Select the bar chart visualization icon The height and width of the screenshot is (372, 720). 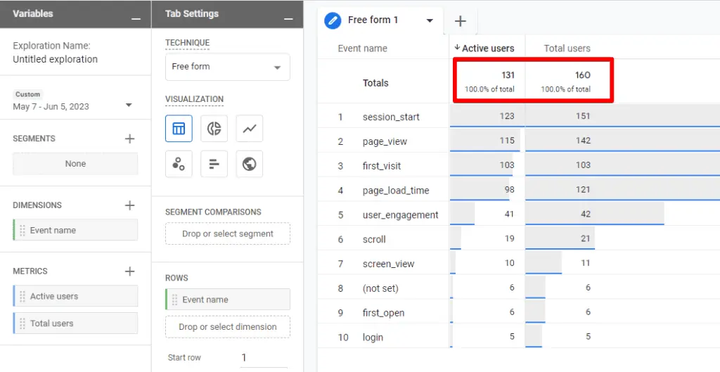click(214, 164)
